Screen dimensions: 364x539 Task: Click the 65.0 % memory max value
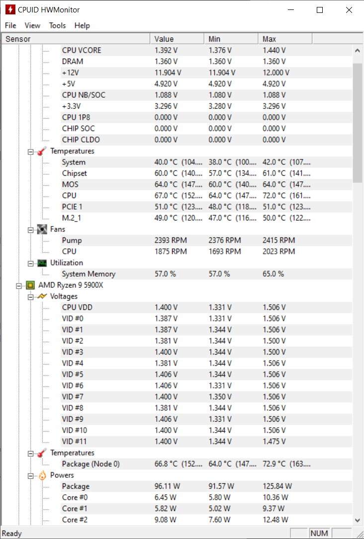click(273, 274)
